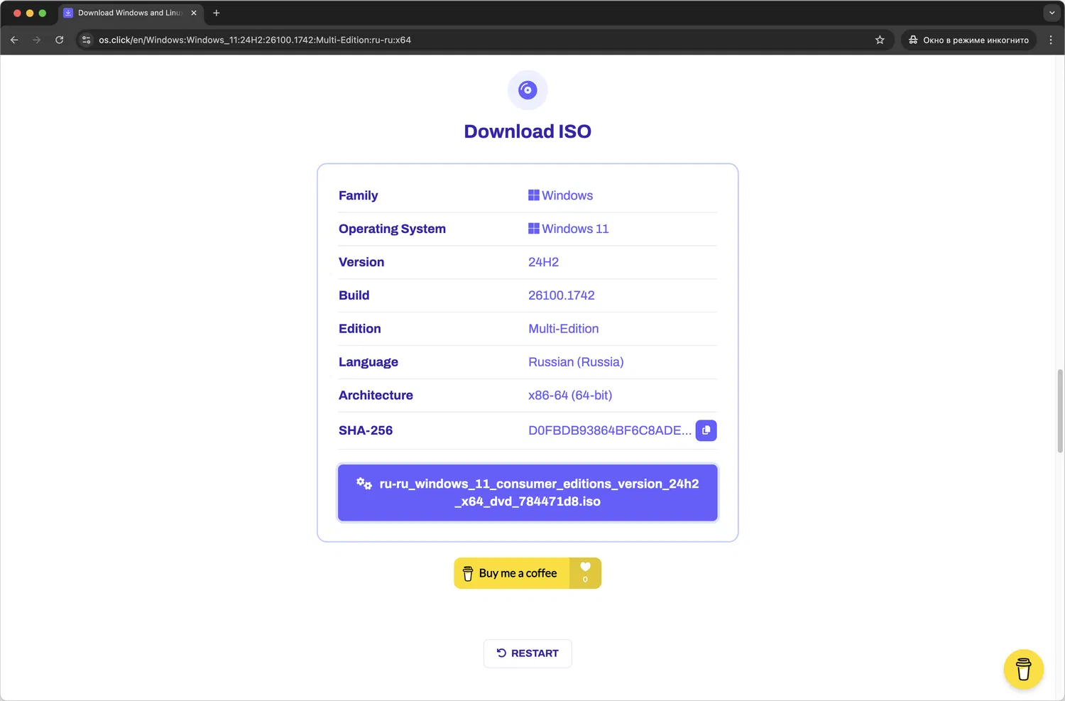Click the floating coffee cup icon
1065x701 pixels.
pos(1023,669)
